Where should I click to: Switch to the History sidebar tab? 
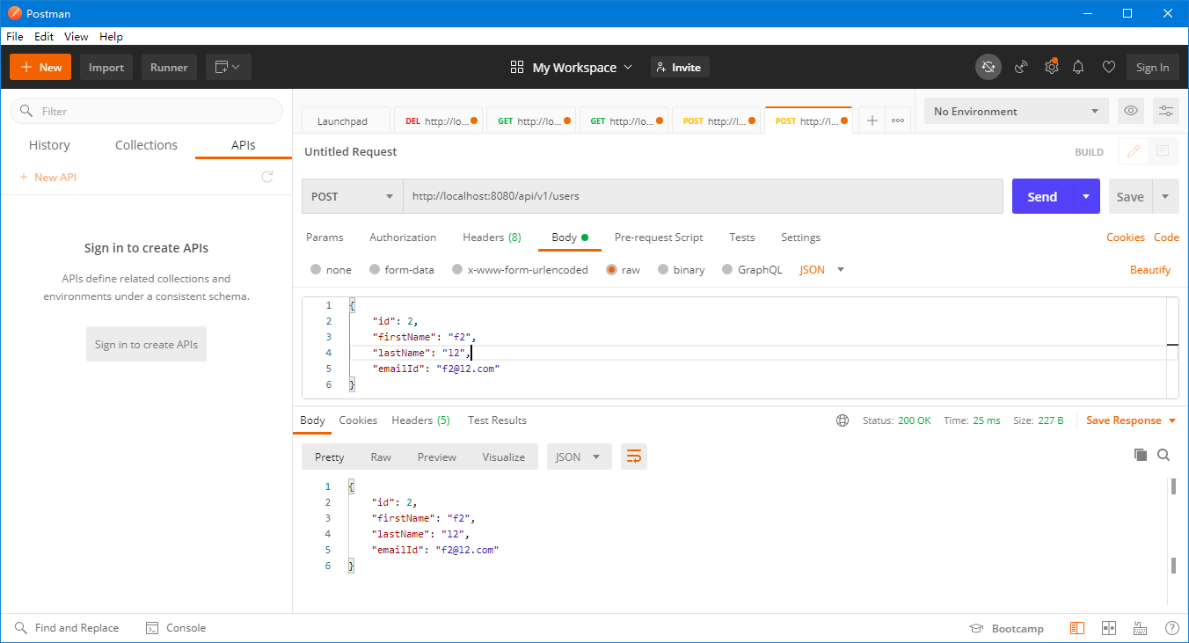click(x=49, y=145)
